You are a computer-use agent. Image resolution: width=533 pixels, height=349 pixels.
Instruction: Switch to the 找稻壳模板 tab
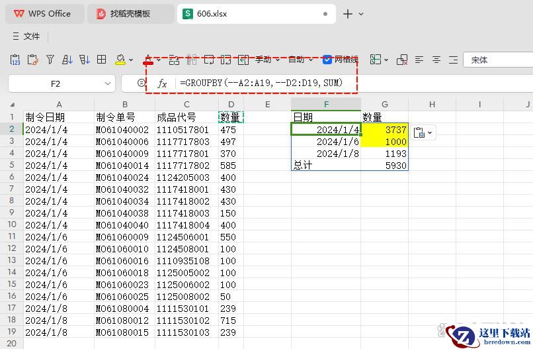coord(130,14)
